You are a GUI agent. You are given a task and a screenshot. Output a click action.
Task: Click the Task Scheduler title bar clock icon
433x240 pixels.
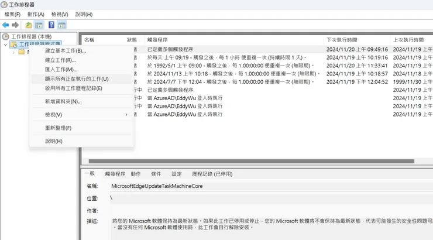4,5
